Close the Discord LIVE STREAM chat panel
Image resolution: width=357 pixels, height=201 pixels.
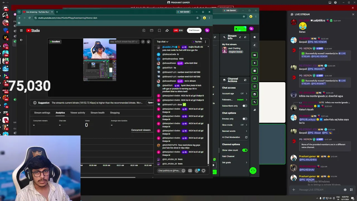pos(353,14)
